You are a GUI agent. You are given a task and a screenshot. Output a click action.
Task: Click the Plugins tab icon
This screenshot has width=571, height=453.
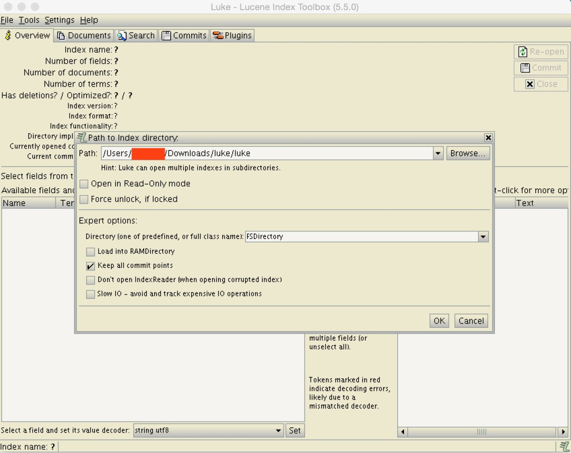coord(218,36)
